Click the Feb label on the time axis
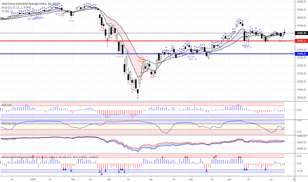Screen dimensions: 308x182 tap(73, 179)
